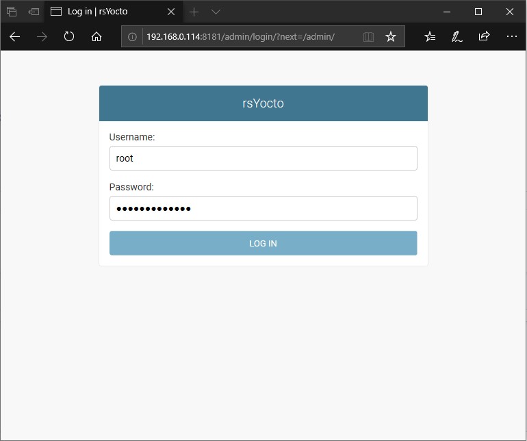Add this page to favorites with star

point(391,37)
